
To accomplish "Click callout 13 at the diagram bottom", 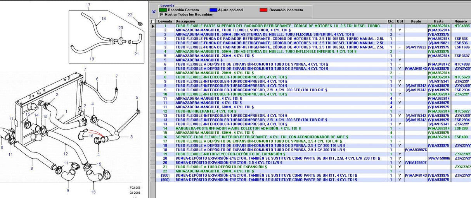I will tap(94, 192).
